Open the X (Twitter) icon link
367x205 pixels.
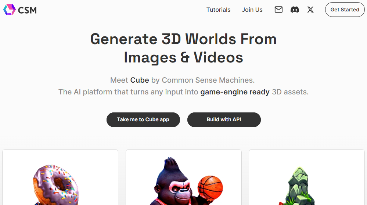(x=310, y=10)
